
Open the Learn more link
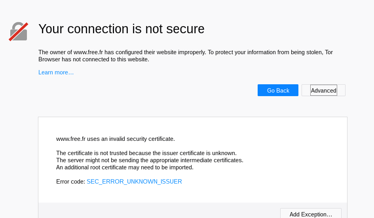[56, 72]
